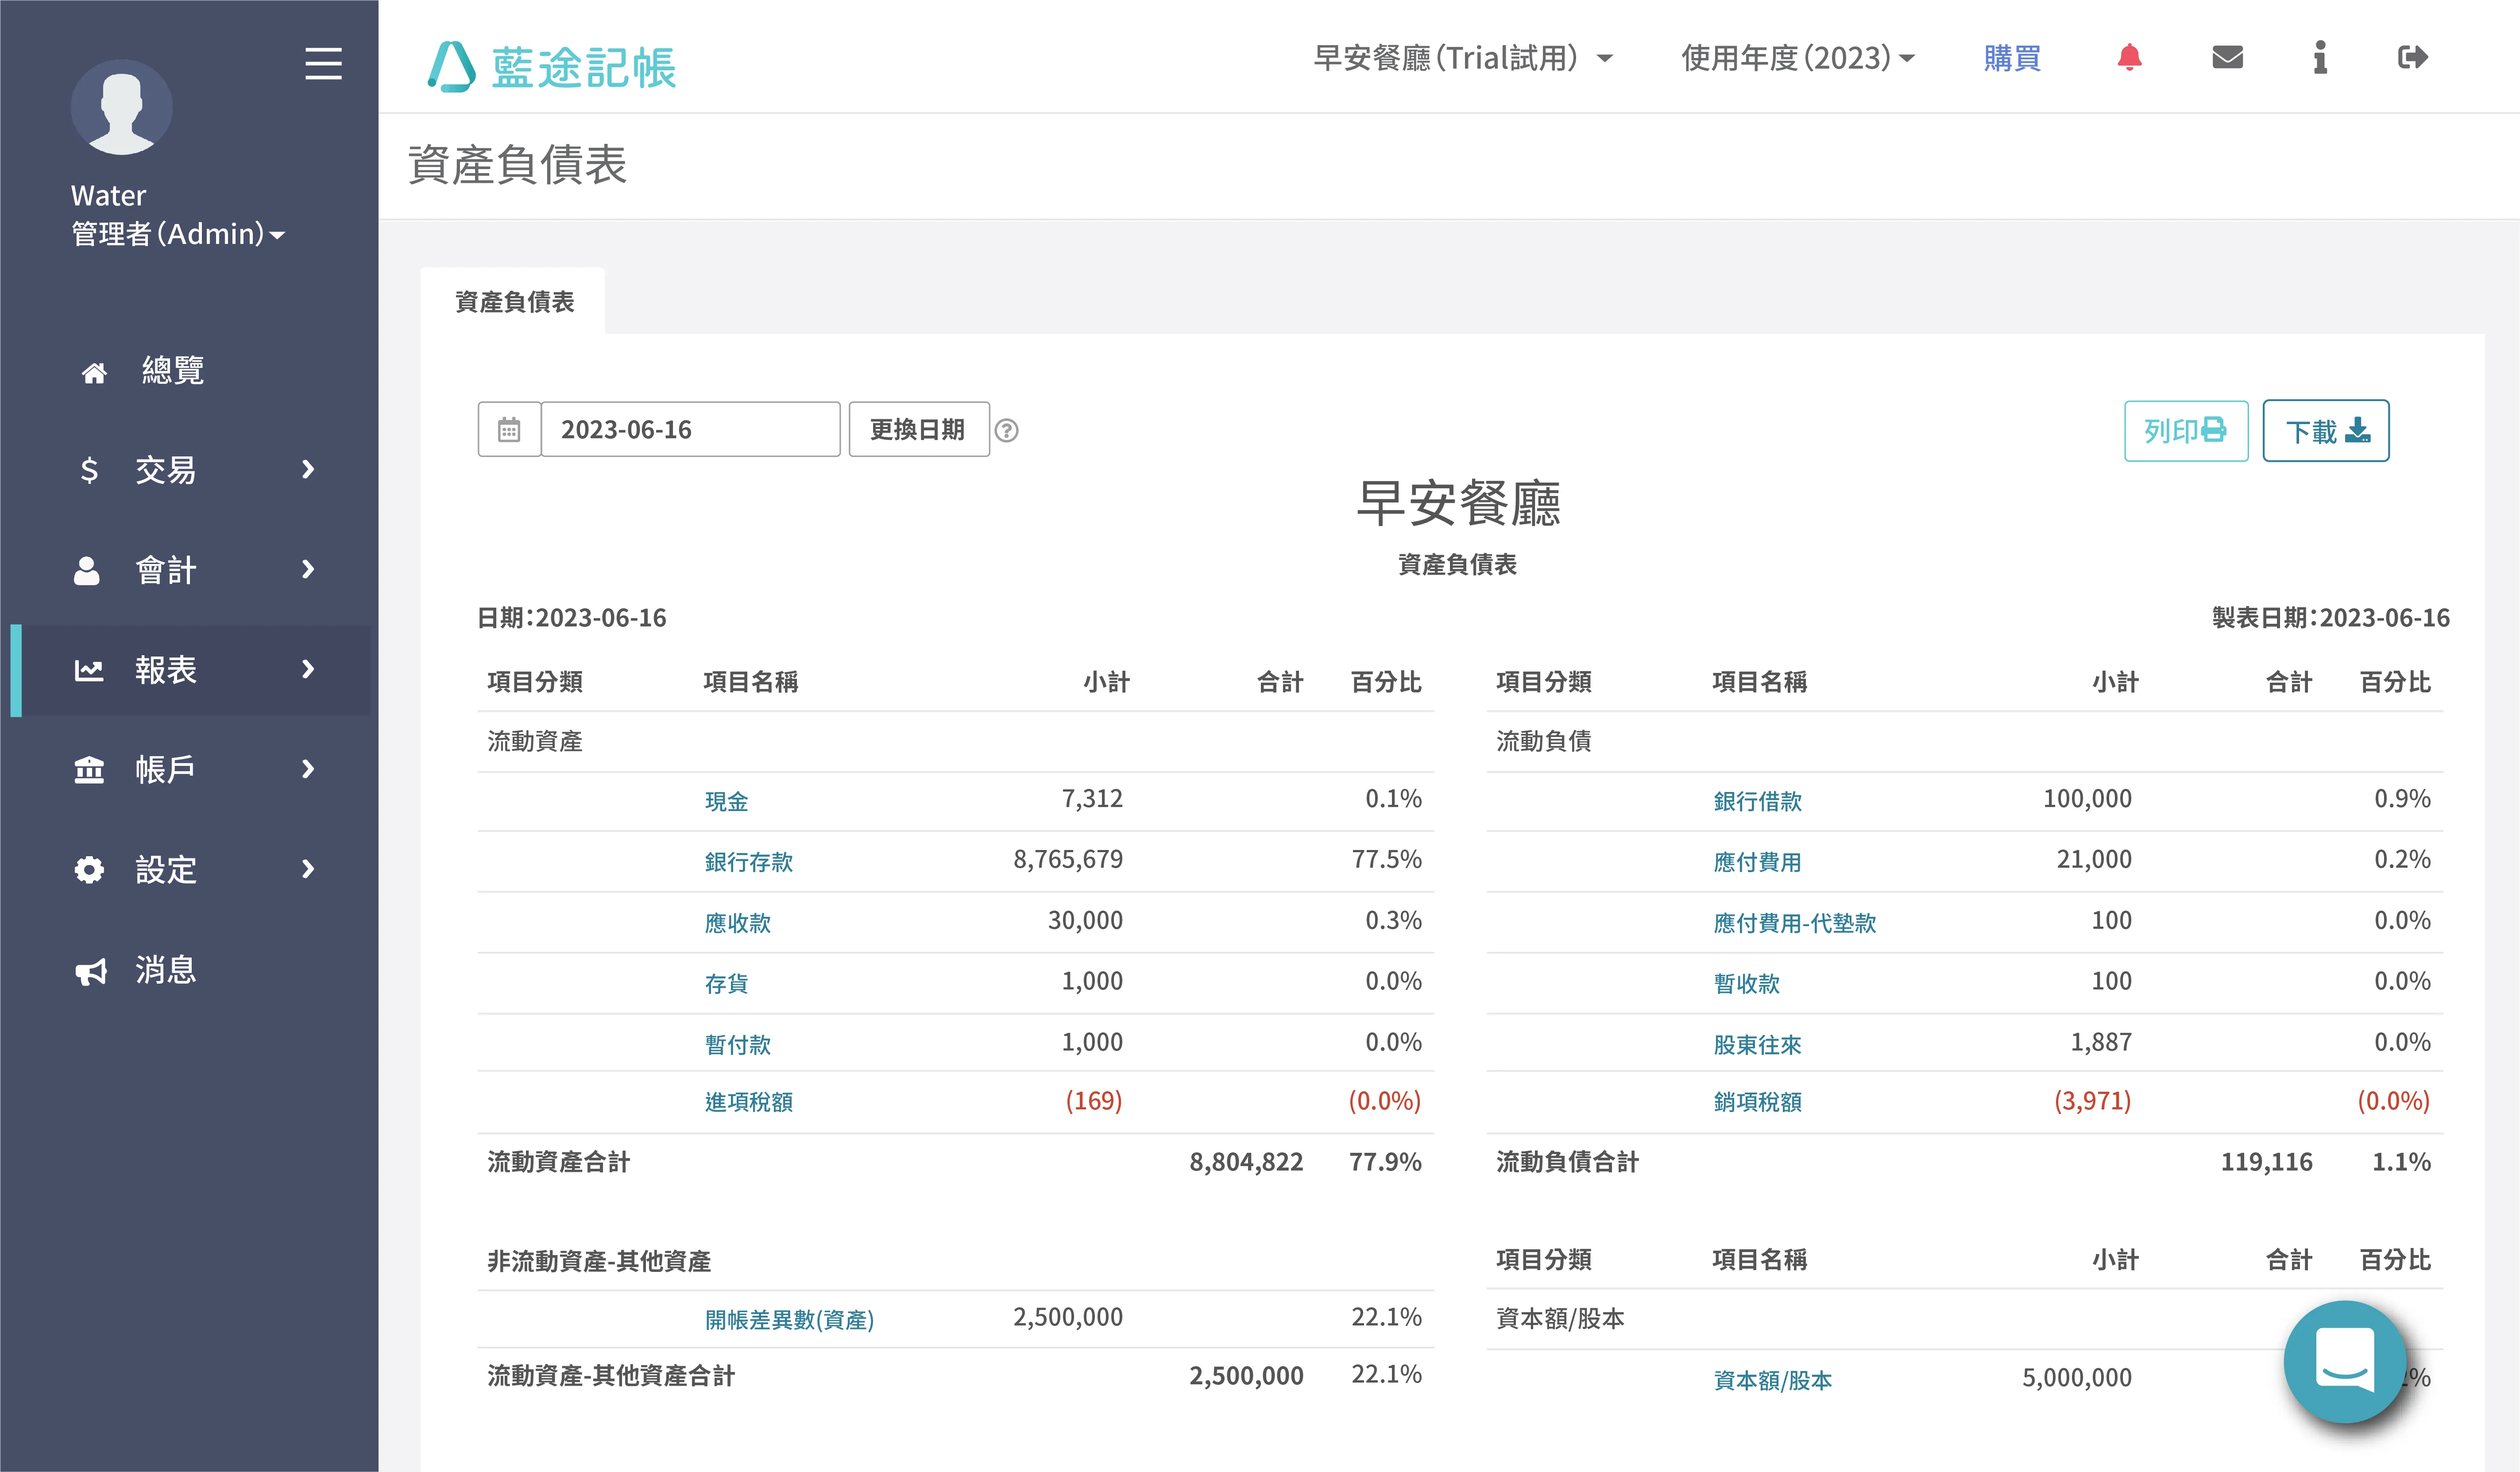Open 使用年度(2023) year dropdown
Image resolution: width=2520 pixels, height=1472 pixels.
coord(1797,58)
